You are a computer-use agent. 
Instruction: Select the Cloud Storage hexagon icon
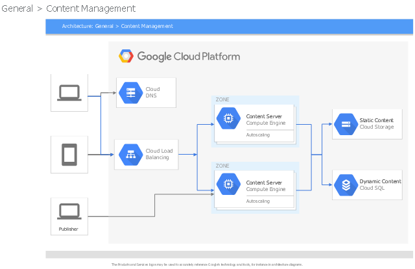pyautogui.click(x=346, y=124)
